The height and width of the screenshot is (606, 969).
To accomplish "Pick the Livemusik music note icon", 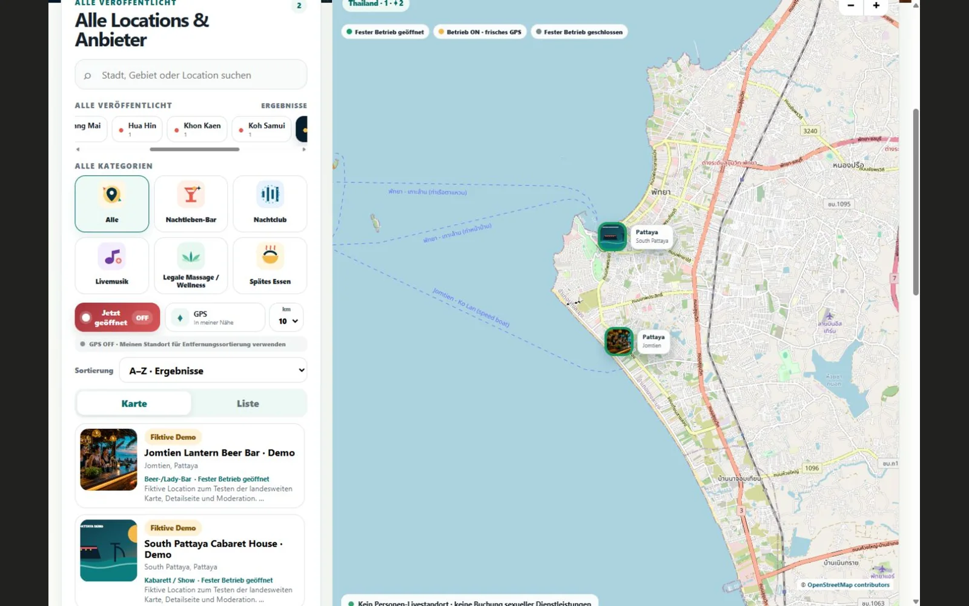I will (x=111, y=256).
